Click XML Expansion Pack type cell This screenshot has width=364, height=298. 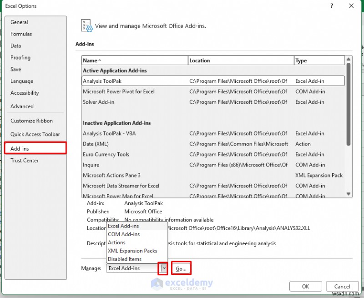319,175
